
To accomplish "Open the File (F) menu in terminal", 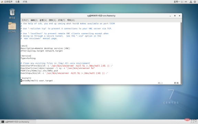I will [x=25, y=20].
